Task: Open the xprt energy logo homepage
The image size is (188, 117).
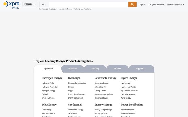Action: click(11, 5)
